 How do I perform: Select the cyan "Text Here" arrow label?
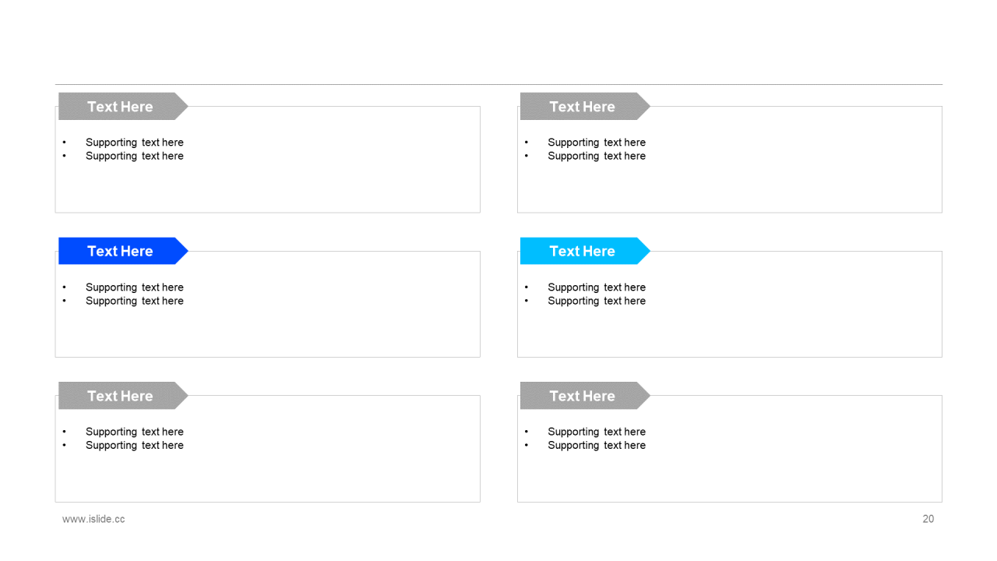[585, 251]
